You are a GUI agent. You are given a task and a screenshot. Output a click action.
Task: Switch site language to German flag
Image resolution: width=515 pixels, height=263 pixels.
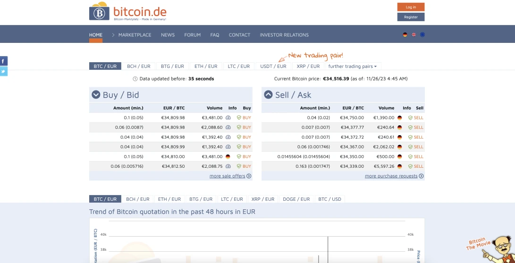(405, 35)
